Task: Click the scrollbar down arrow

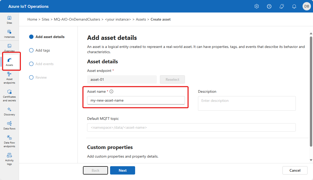Action: click(x=311, y=160)
